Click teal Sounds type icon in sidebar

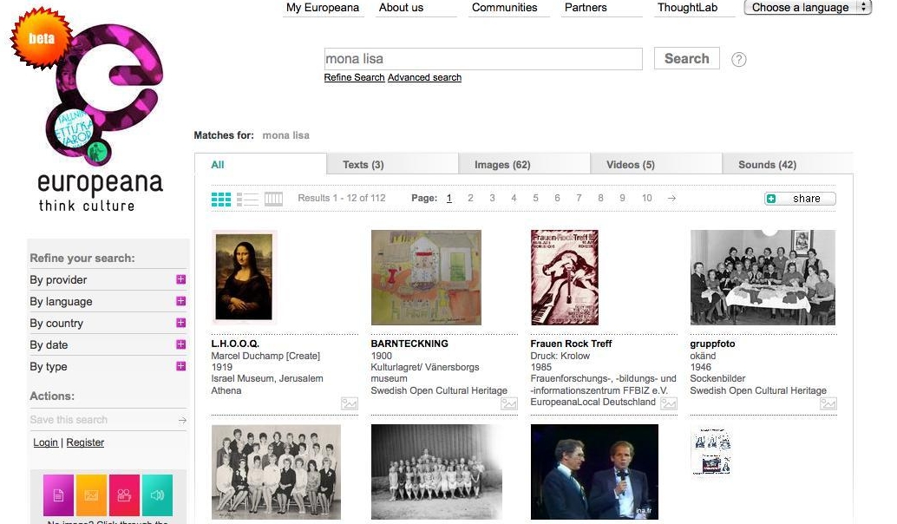pyautogui.click(x=157, y=495)
